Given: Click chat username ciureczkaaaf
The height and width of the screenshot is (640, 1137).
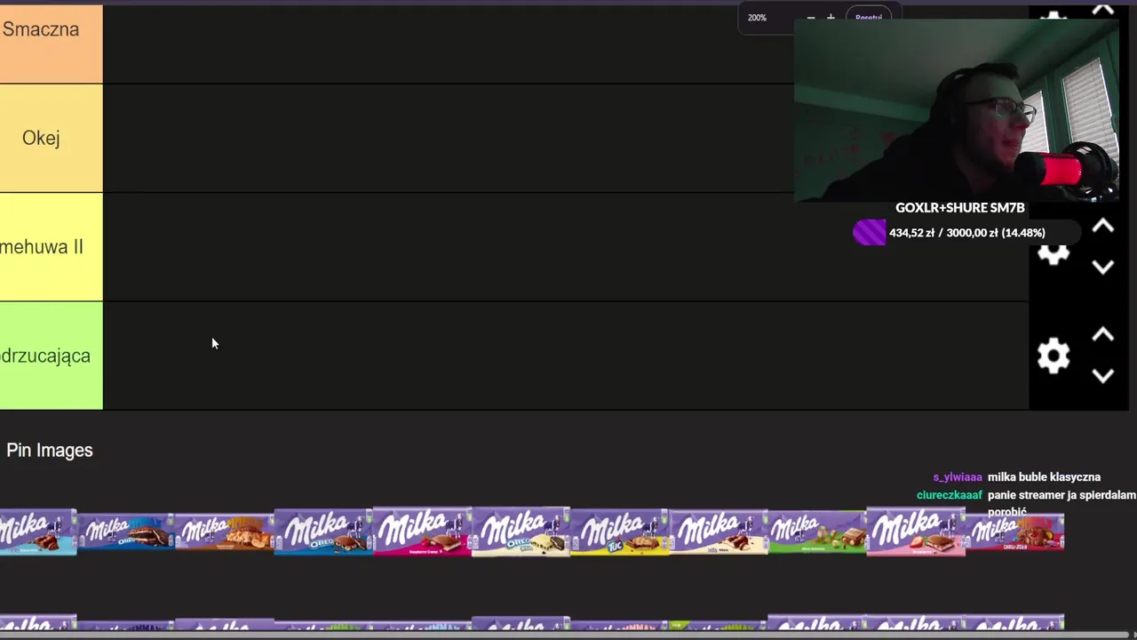Looking at the screenshot, I should pyautogui.click(x=950, y=495).
